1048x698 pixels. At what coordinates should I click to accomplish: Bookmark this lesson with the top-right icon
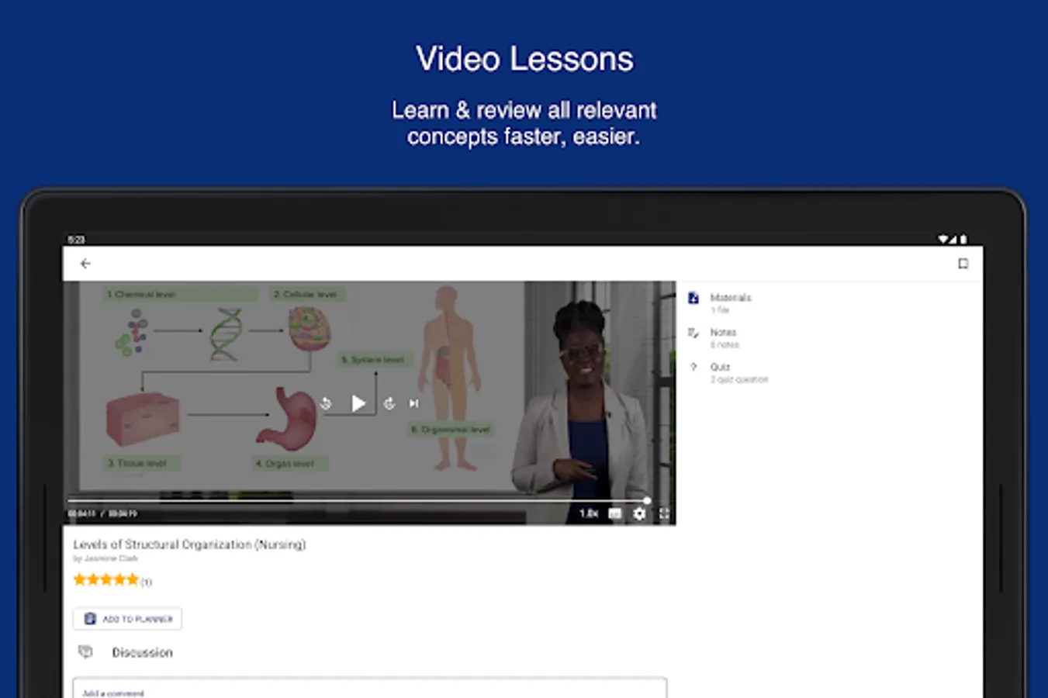[963, 264]
